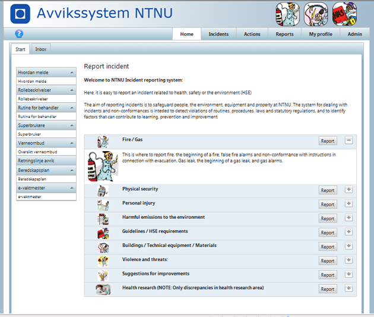The height and width of the screenshot is (317, 374).
Task: Click the Report incident heading
Action: [106, 67]
